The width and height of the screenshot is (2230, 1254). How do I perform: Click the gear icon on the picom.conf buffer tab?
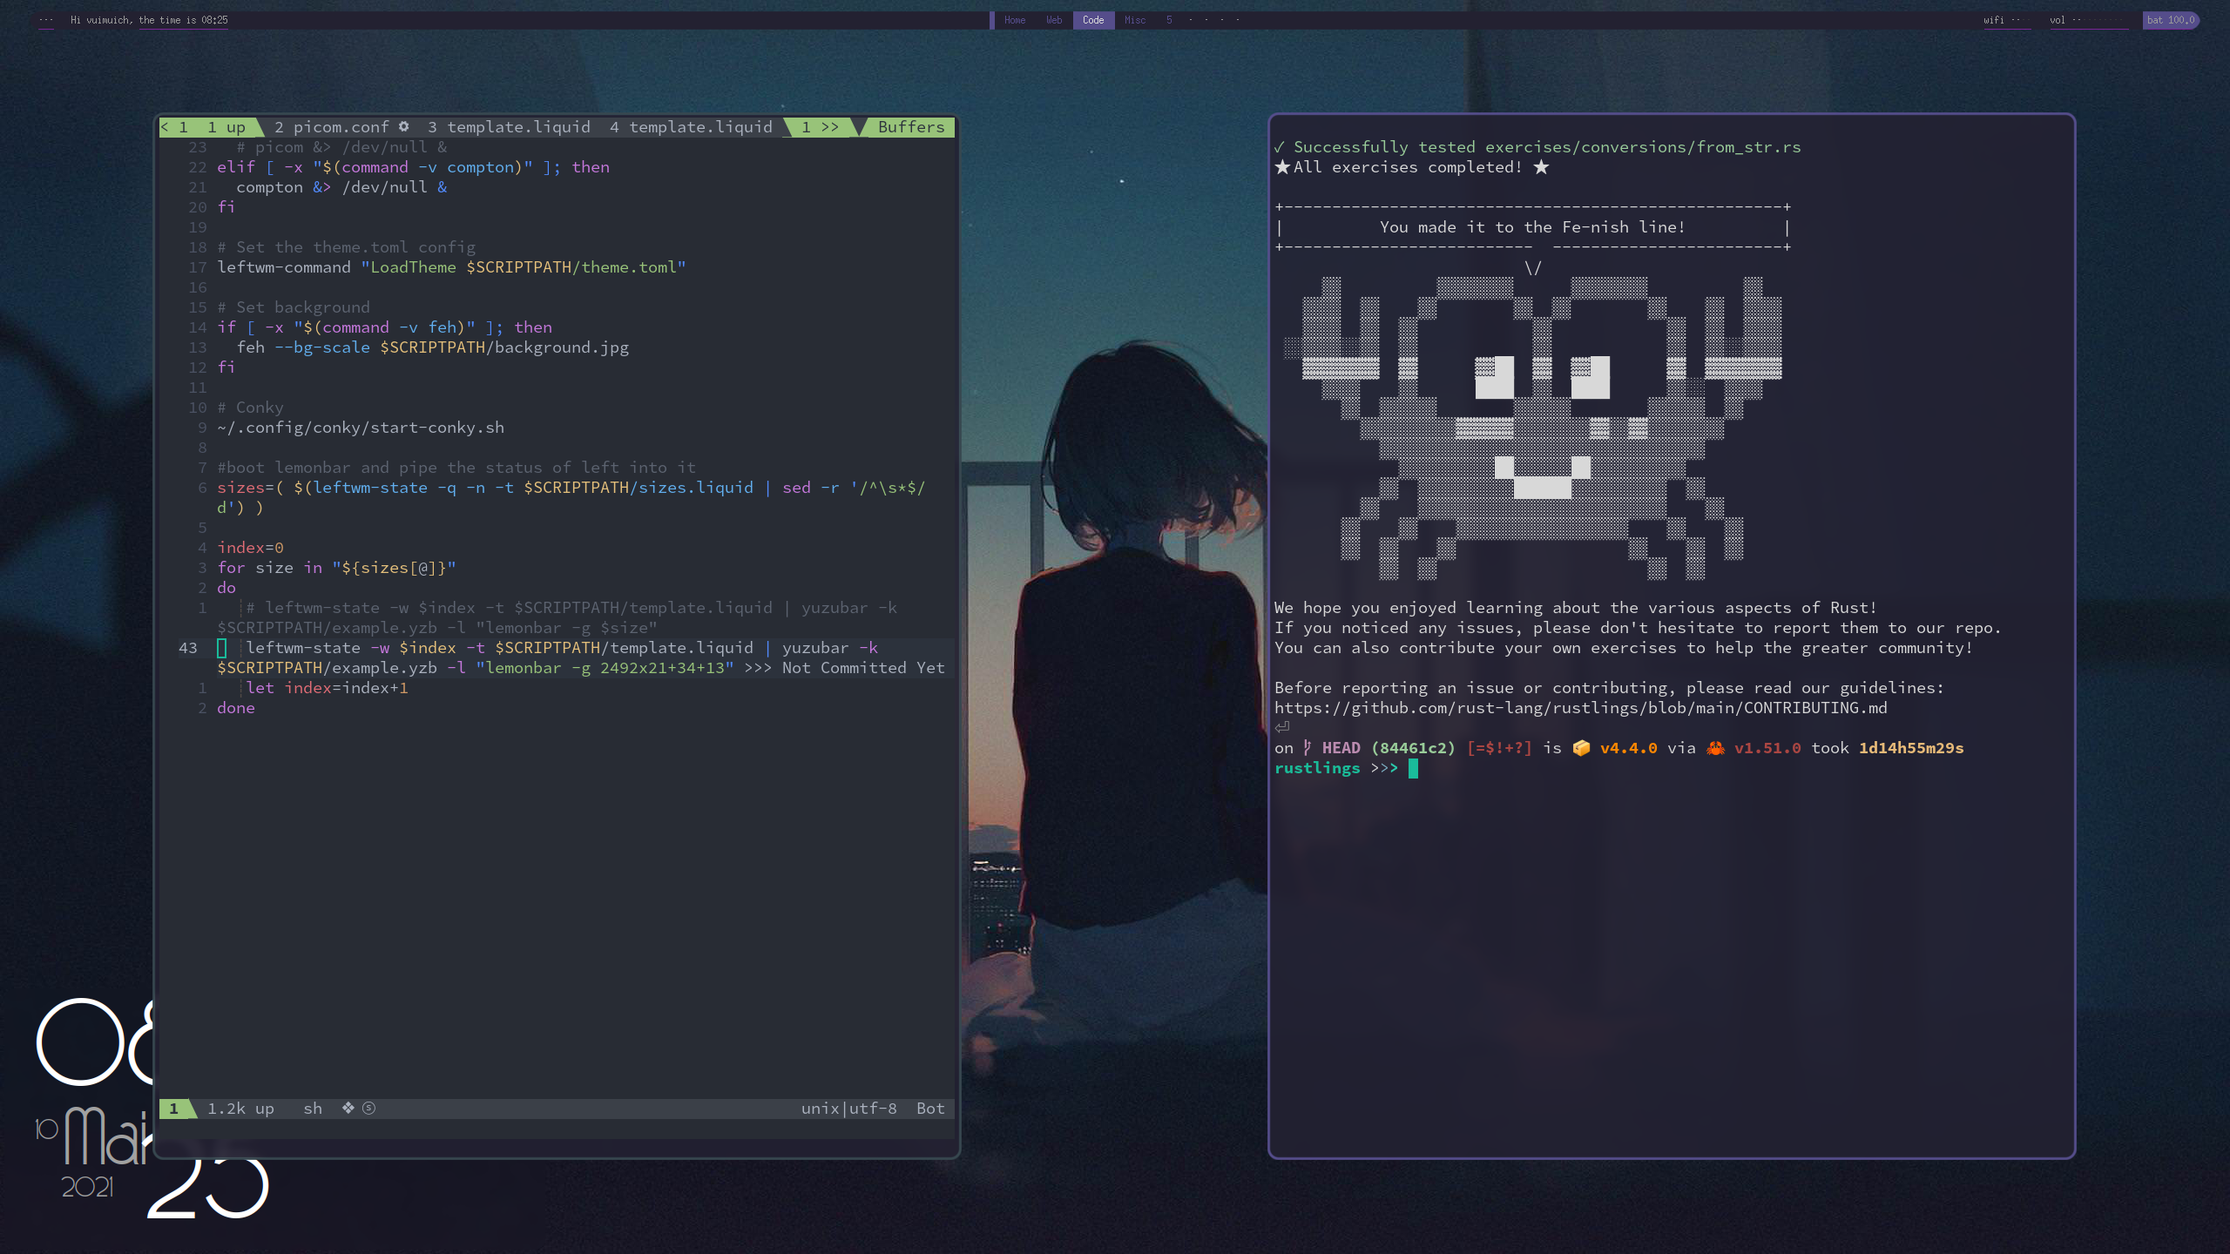[x=404, y=127]
